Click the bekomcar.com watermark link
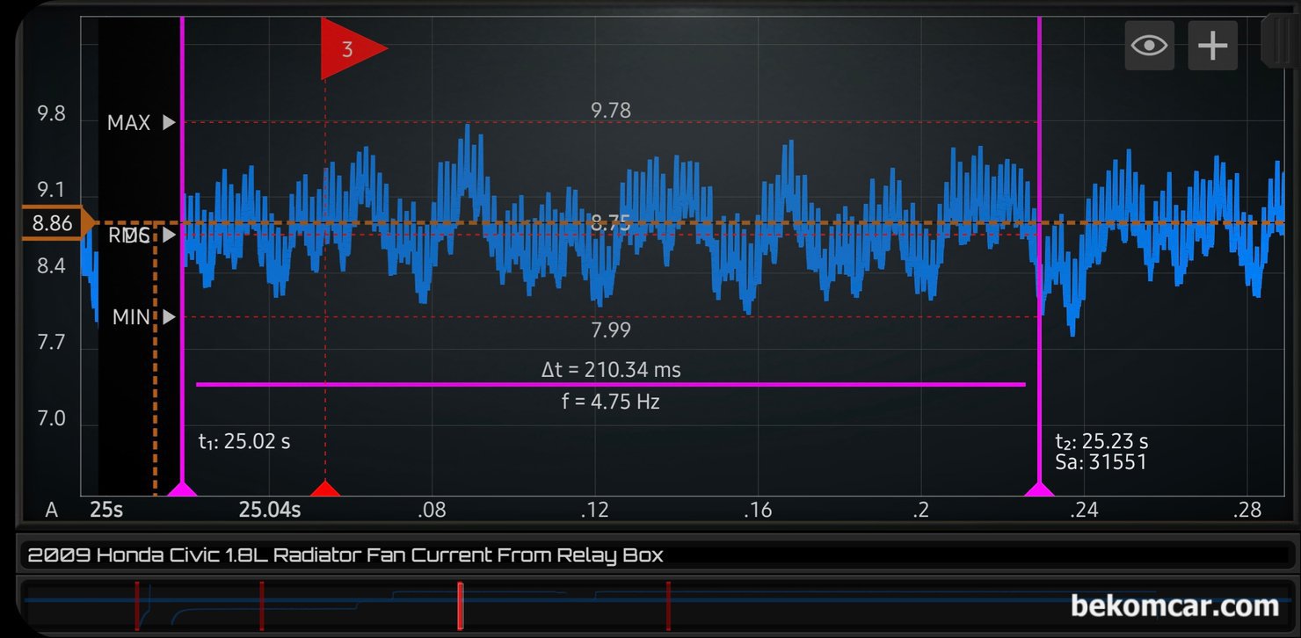This screenshot has width=1301, height=638. coord(1174,605)
